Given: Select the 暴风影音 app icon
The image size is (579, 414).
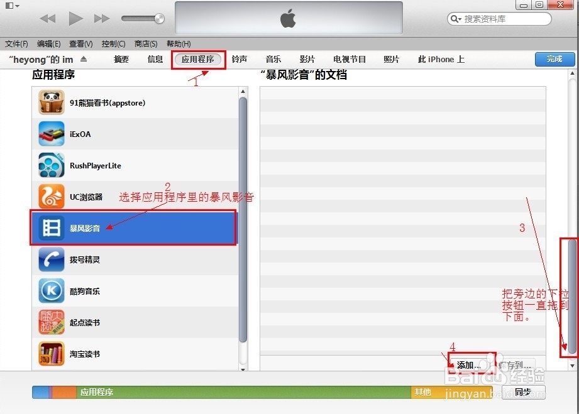Looking at the screenshot, I should [x=51, y=228].
